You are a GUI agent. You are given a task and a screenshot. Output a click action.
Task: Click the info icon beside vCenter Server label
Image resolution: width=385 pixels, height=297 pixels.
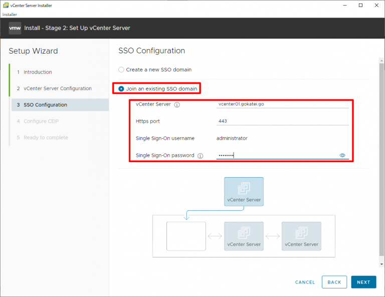(177, 105)
